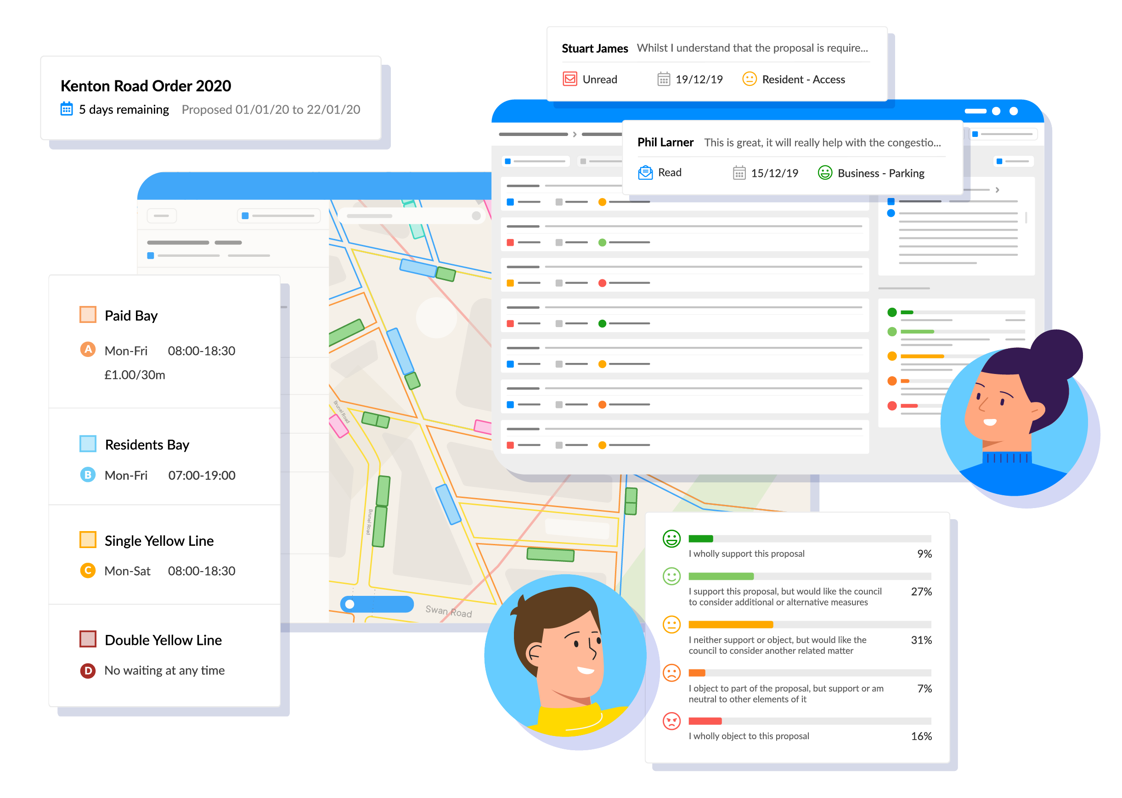Viewport: 1122px width, 798px height.
Task: Click the Kenton Road Order 2020 title
Action: coord(146,86)
